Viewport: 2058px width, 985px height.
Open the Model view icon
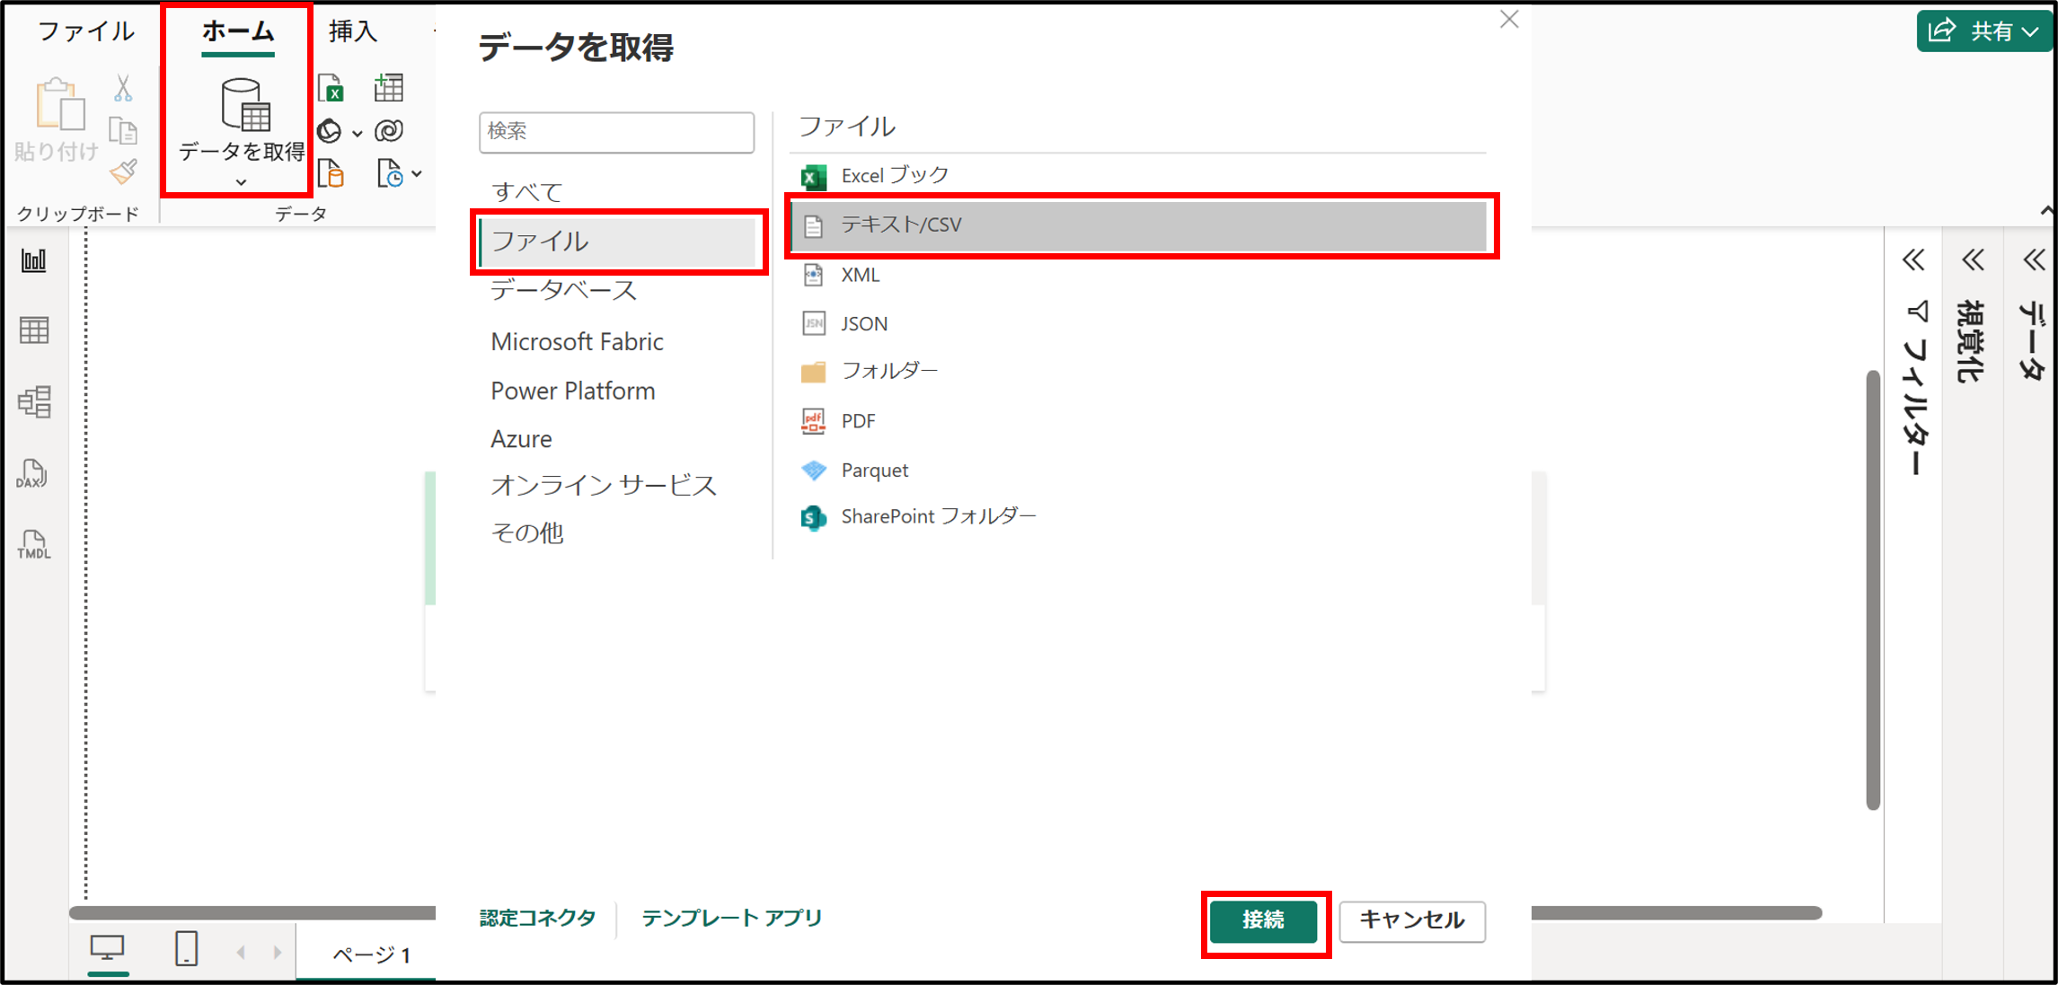(34, 401)
